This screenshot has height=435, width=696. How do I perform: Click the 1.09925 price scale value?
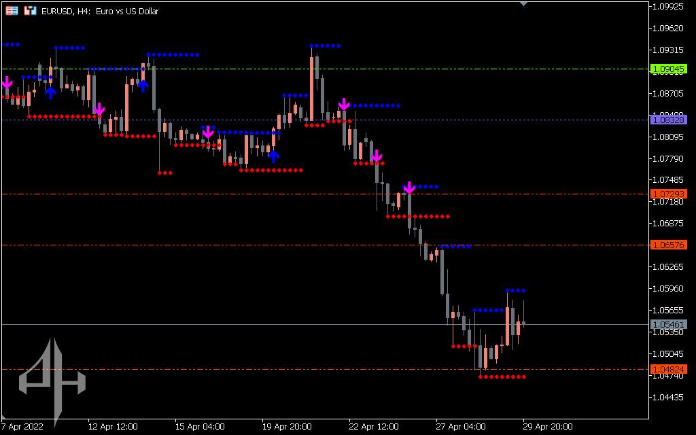(667, 6)
